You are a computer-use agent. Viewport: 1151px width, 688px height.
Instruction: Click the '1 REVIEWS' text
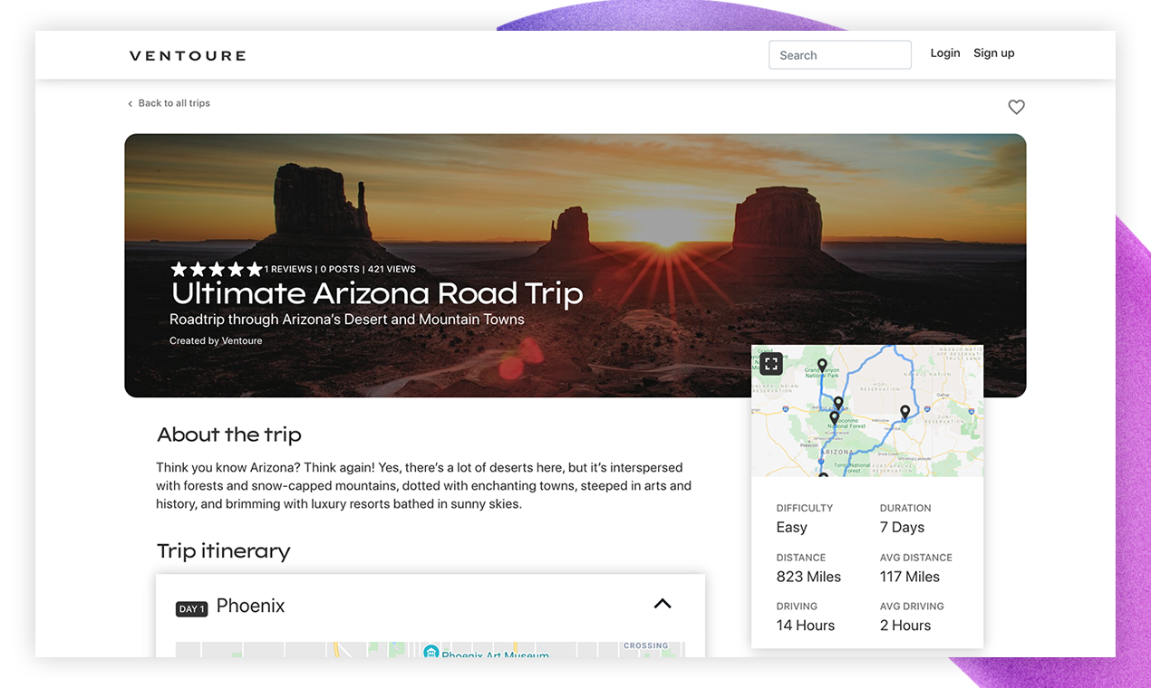tap(288, 269)
